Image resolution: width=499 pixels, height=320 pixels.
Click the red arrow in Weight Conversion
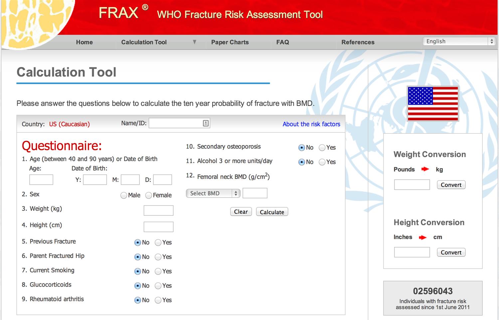coord(425,169)
